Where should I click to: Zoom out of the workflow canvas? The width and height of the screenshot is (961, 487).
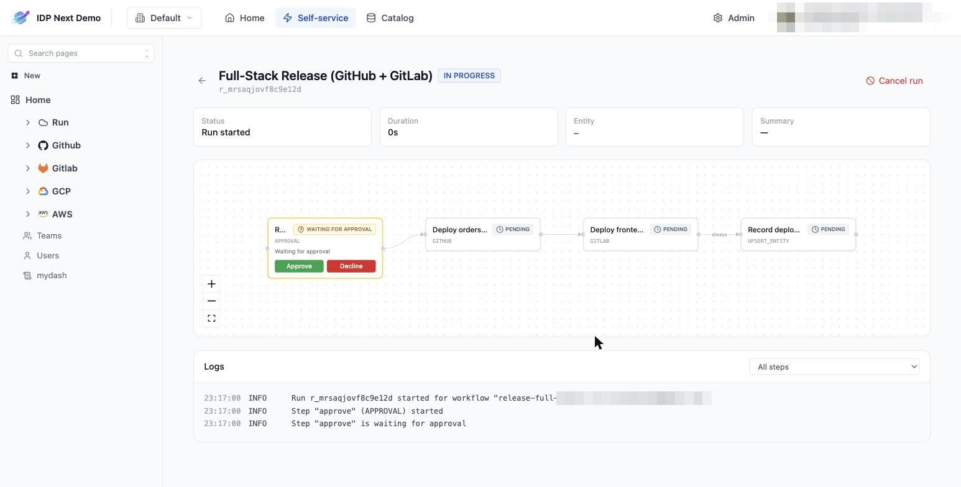click(211, 301)
